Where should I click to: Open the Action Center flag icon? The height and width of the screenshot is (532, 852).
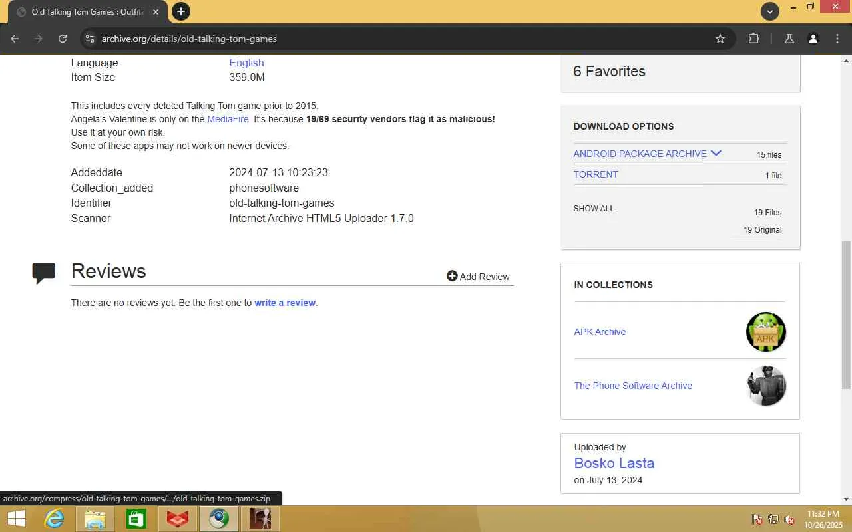[x=757, y=519]
